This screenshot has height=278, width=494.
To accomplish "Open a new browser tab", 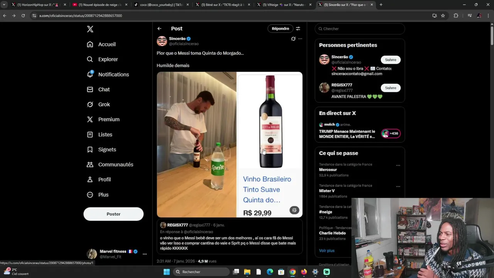I will [x=381, y=5].
